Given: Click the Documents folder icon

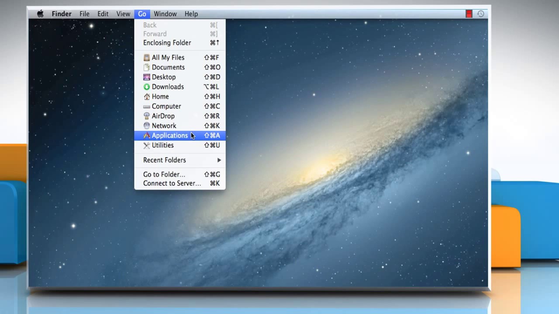Looking at the screenshot, I should [x=147, y=67].
